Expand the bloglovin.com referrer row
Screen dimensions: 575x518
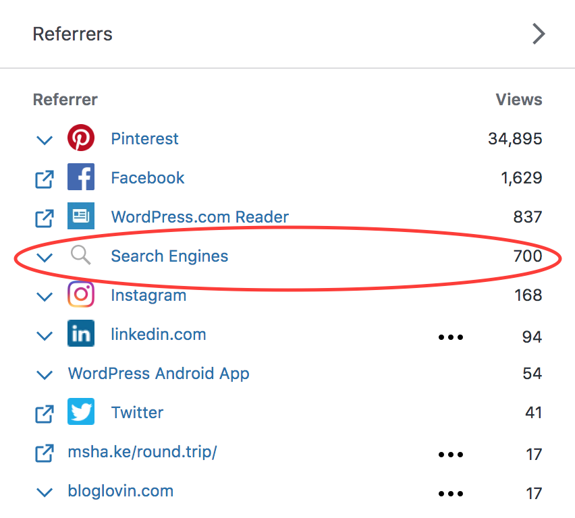[x=45, y=492]
